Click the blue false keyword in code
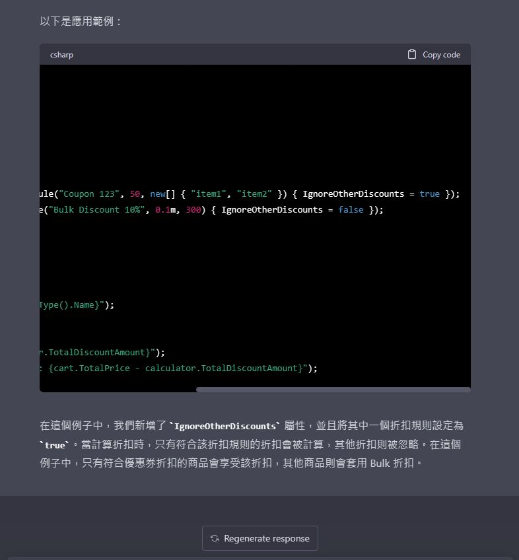The height and width of the screenshot is (560, 519). point(350,210)
